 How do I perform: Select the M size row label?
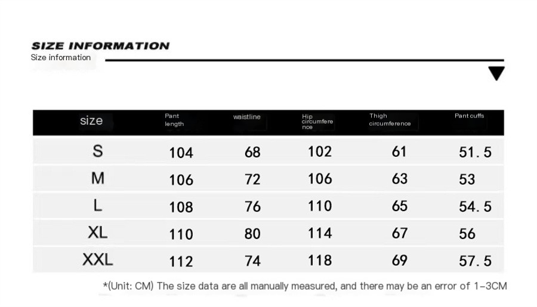click(x=98, y=178)
